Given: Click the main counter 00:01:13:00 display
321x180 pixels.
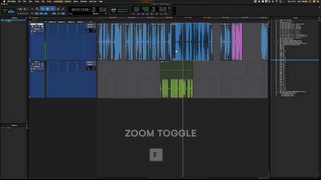Looking at the screenshot, I should (x=80, y=9).
